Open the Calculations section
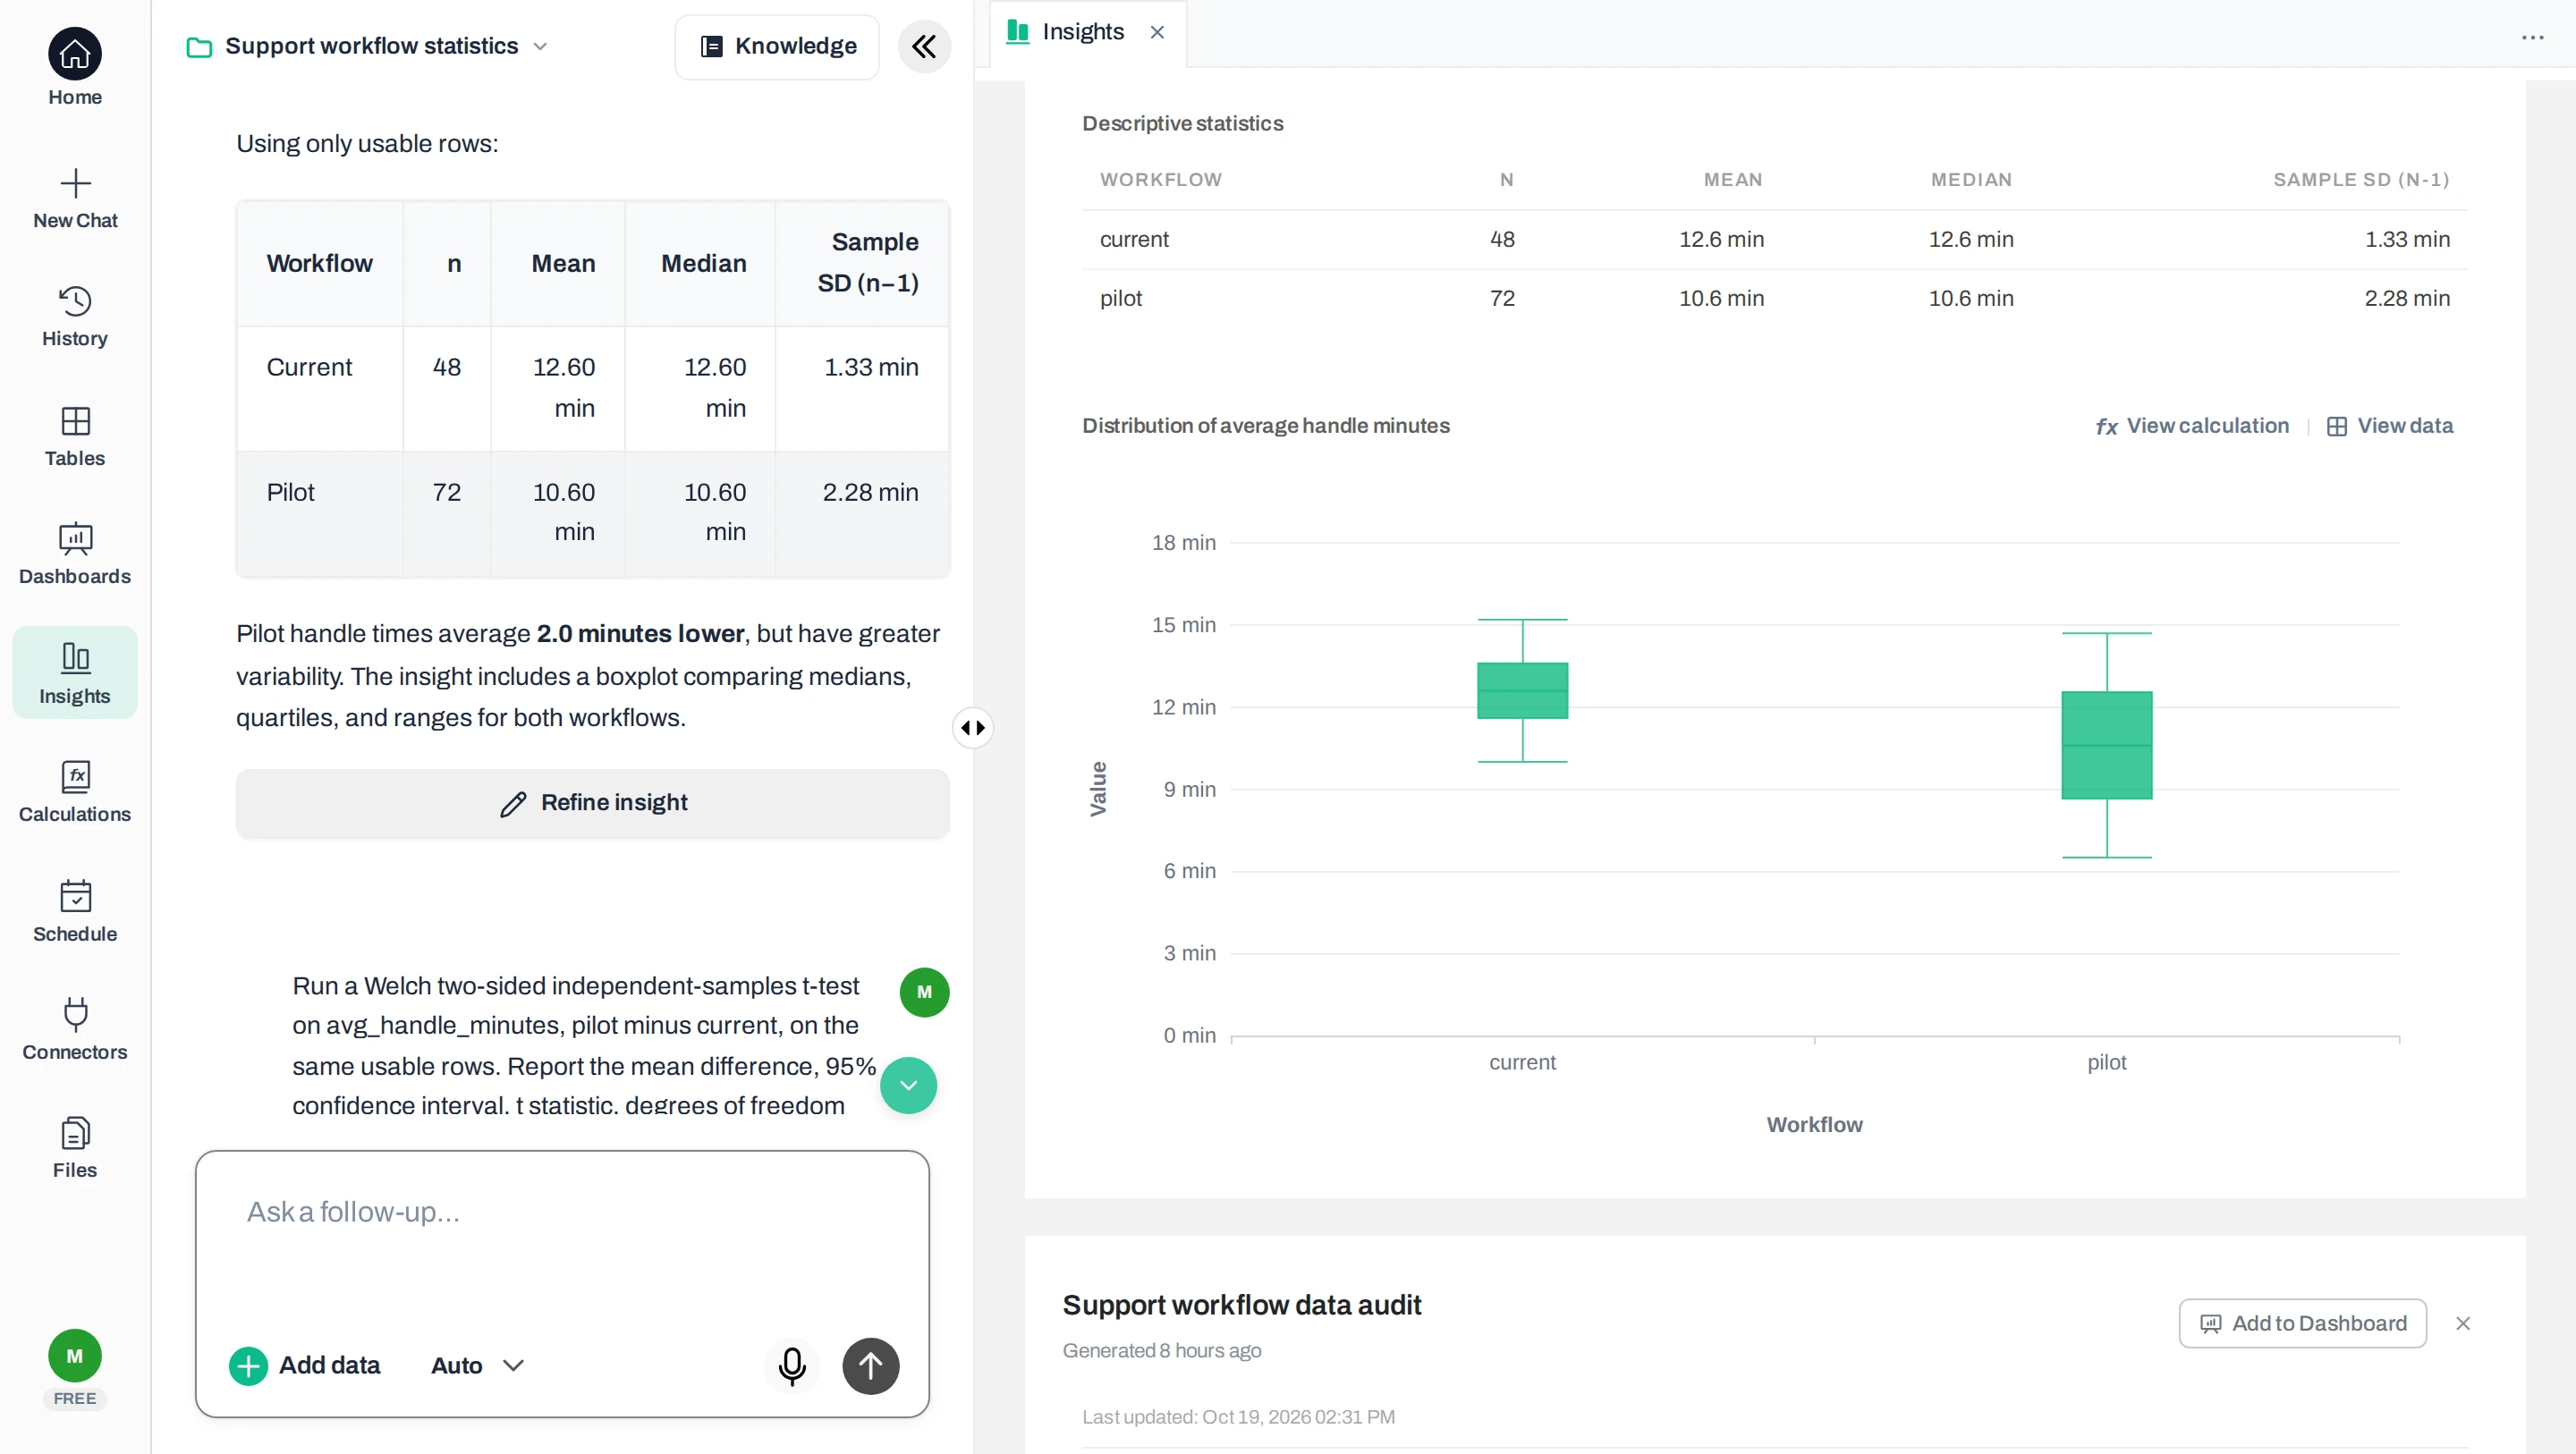The image size is (2576, 1454). [75, 792]
